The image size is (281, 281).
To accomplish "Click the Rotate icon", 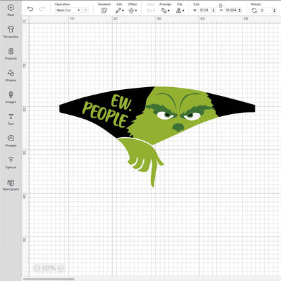I will (254, 10).
